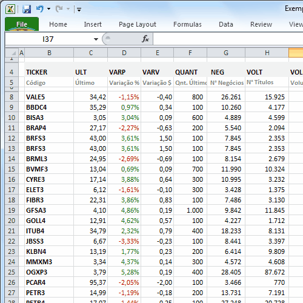
Task: Undo the last action
Action: [40, 9]
